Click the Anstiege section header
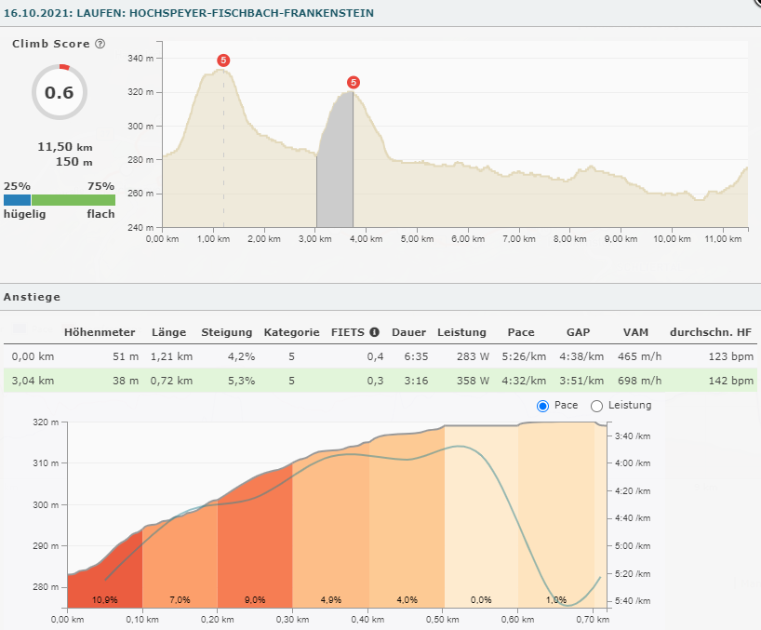 (33, 297)
